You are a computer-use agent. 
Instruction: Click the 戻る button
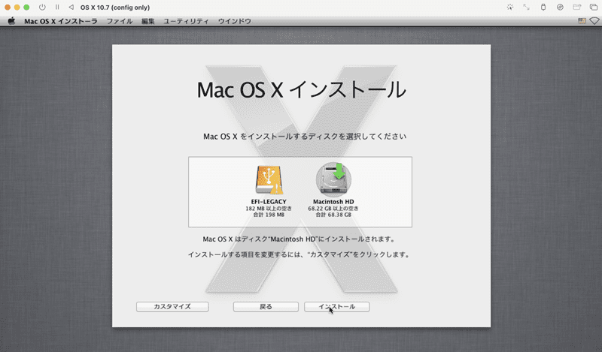point(266,307)
